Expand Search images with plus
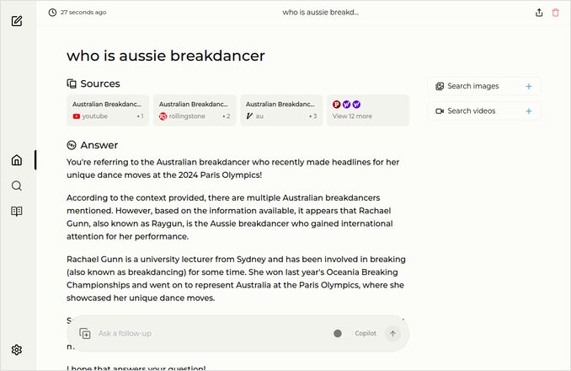This screenshot has width=571, height=371. click(x=529, y=86)
